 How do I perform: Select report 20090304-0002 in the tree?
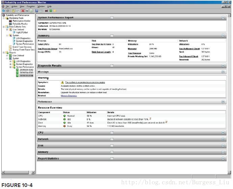pos(26,70)
